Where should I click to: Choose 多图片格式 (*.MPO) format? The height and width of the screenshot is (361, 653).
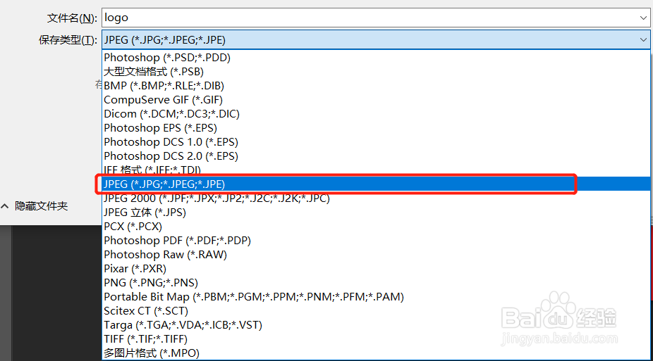point(376,353)
